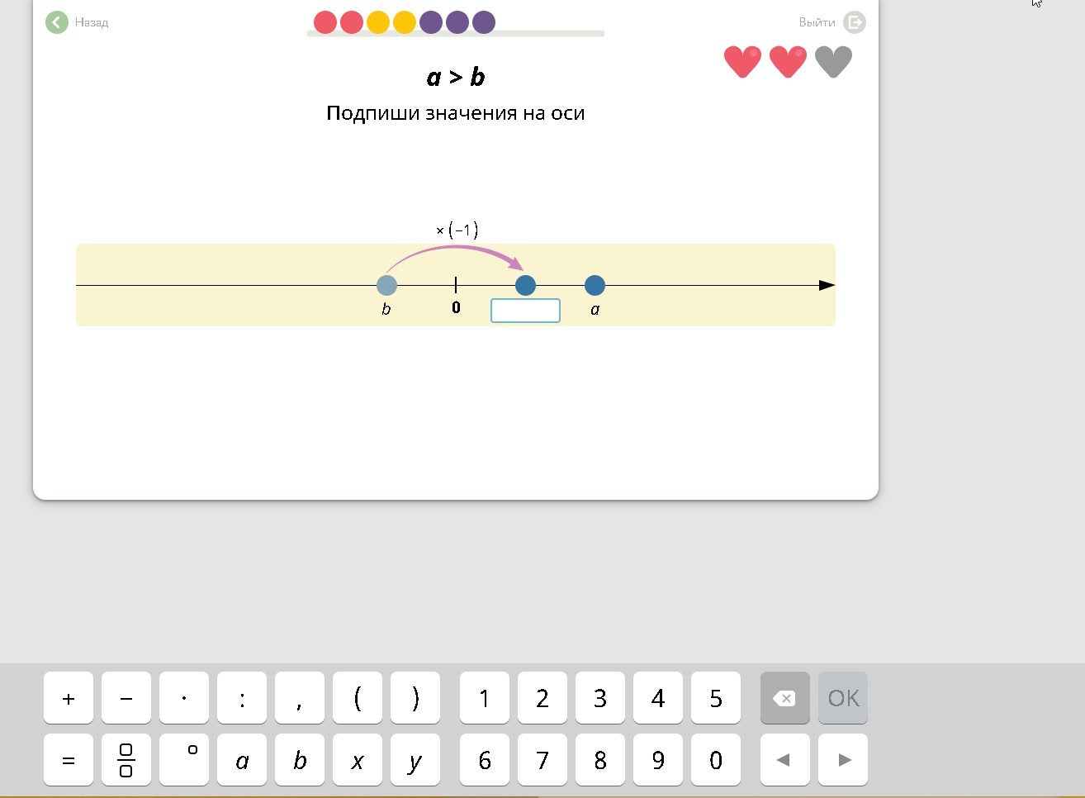Click the answer input box on axis

coord(525,311)
